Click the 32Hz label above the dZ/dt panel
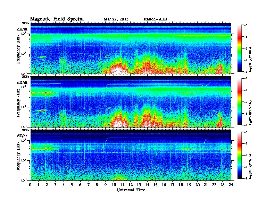 [x=26, y=130]
